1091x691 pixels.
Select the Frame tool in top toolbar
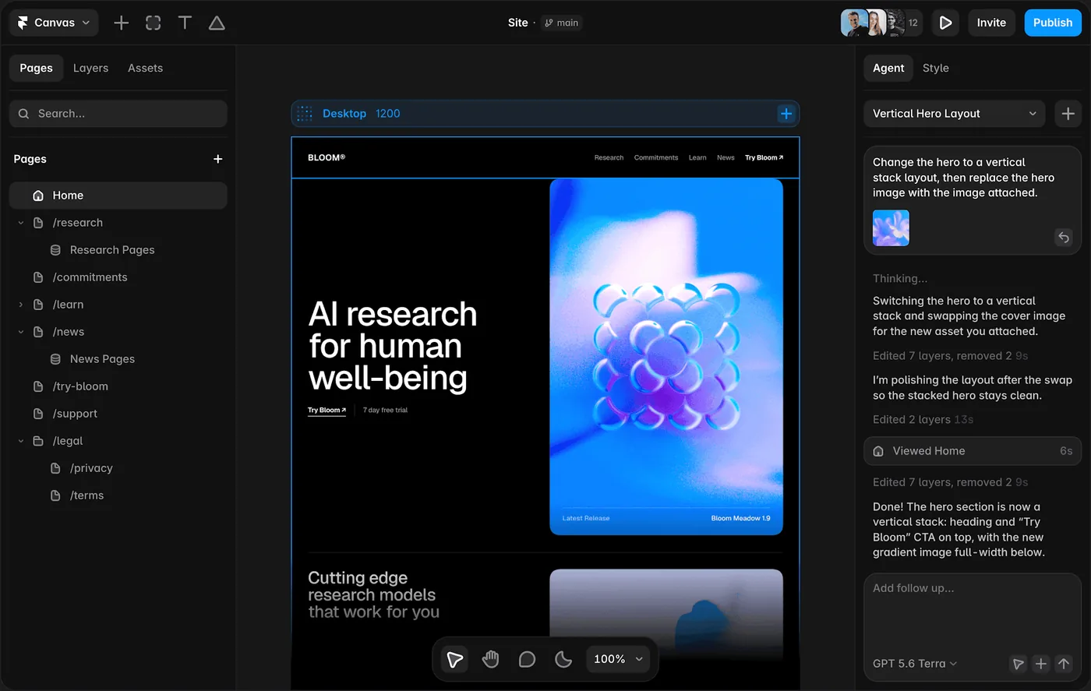[x=154, y=23]
